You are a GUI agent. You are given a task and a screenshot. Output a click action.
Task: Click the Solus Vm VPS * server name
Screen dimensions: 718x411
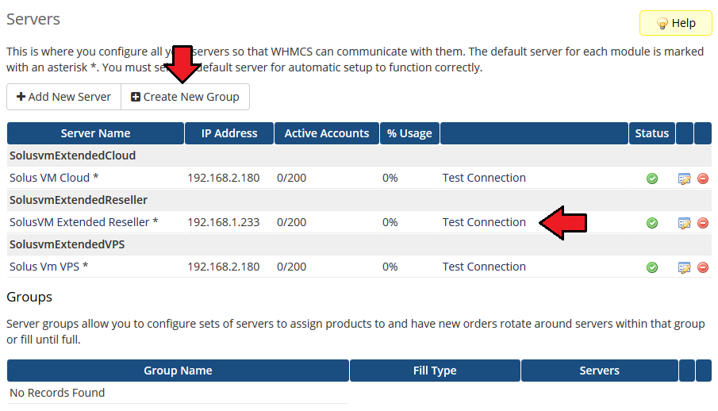click(49, 267)
